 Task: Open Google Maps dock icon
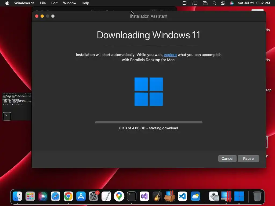(x=119, y=196)
